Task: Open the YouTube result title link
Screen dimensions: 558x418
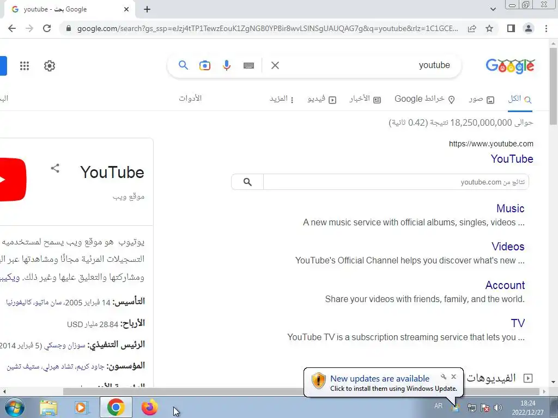Action: point(512,159)
